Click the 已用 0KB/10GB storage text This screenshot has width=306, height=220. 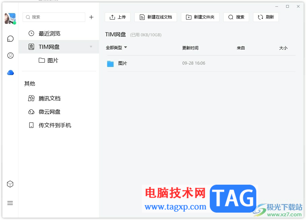pos(146,35)
